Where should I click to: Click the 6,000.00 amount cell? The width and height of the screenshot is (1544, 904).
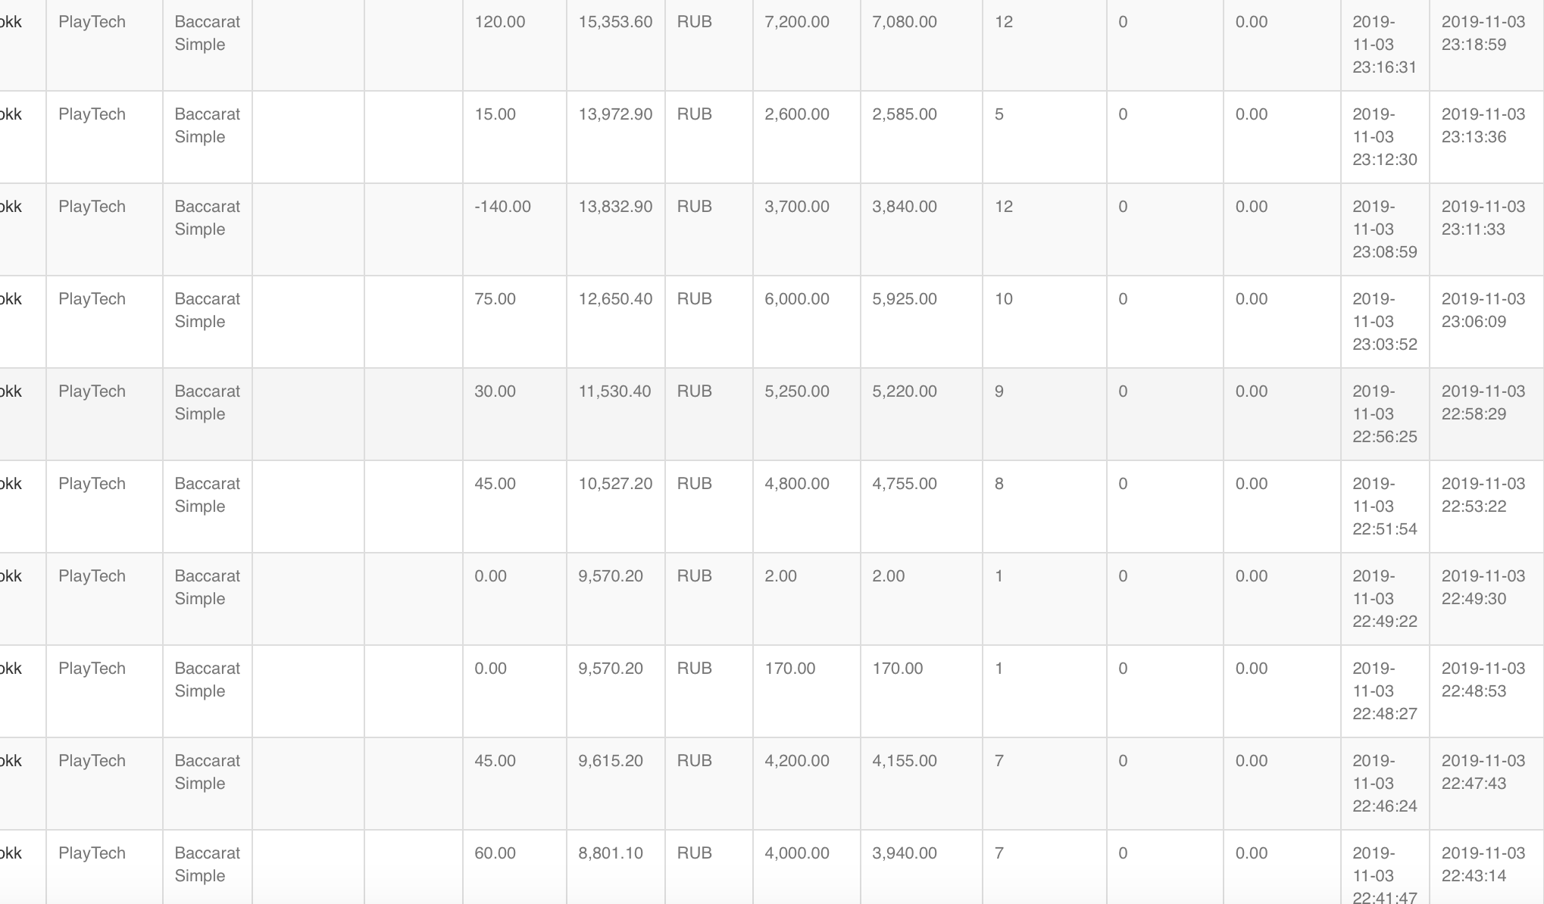796,299
